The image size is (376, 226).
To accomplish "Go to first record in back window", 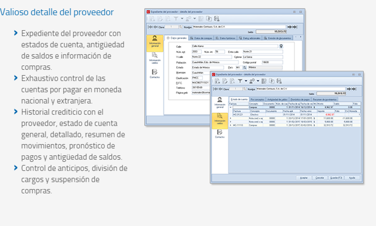I will click(x=150, y=27).
